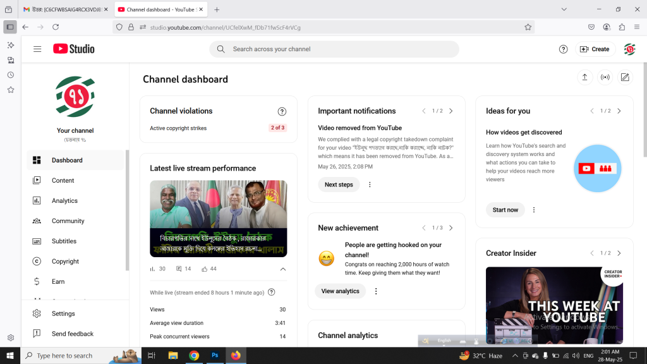
Task: Select Copyright in the left sidebar
Action: pos(65,262)
